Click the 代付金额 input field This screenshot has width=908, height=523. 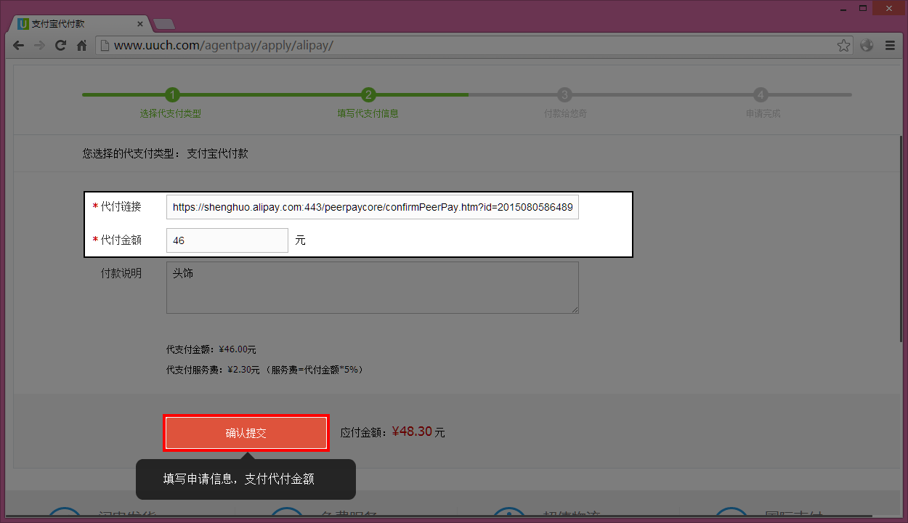[x=227, y=240]
